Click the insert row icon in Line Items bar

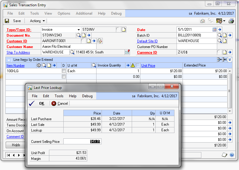[219, 60]
